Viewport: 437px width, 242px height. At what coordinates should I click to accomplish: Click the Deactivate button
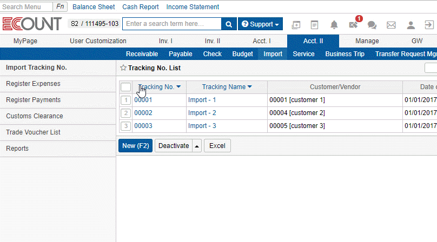174,146
